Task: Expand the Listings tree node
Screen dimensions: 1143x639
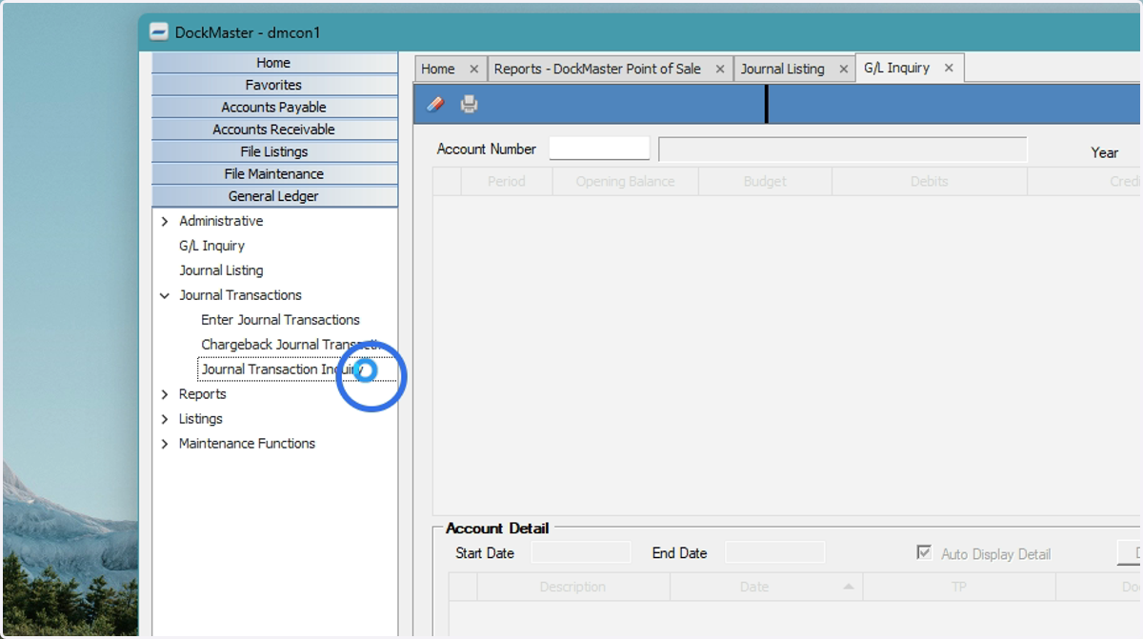Action: 165,419
